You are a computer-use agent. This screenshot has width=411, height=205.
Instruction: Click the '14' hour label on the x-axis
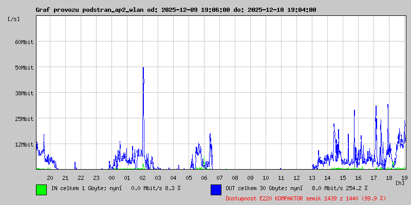[327, 178]
